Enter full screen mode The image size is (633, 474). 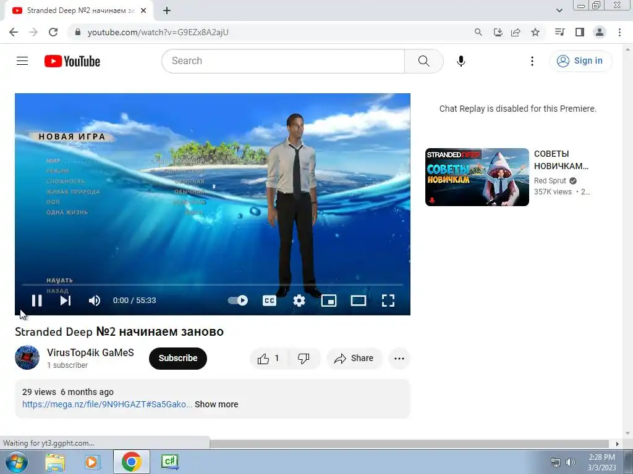pyautogui.click(x=388, y=301)
